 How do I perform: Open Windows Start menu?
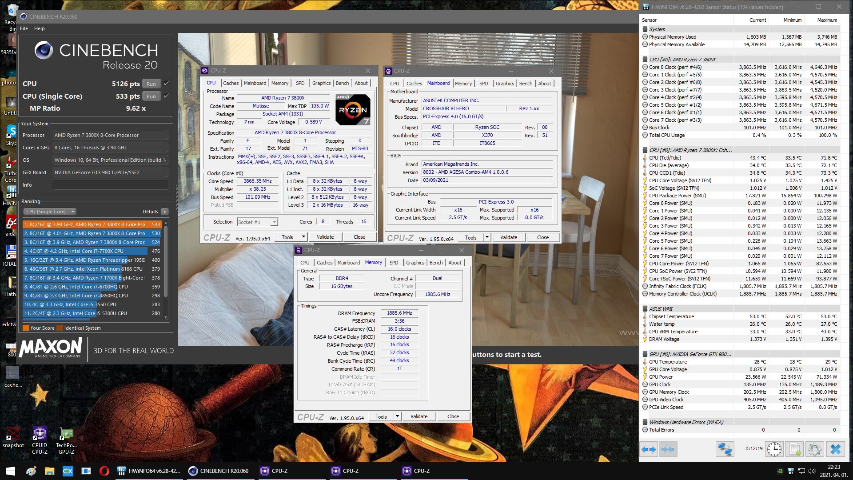point(11,471)
